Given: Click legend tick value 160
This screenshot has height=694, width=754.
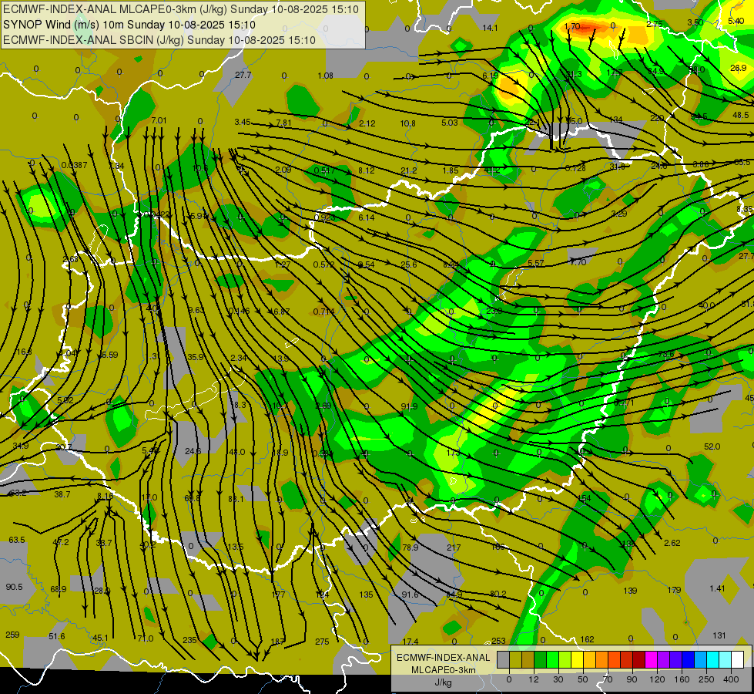Looking at the screenshot, I should click(682, 679).
